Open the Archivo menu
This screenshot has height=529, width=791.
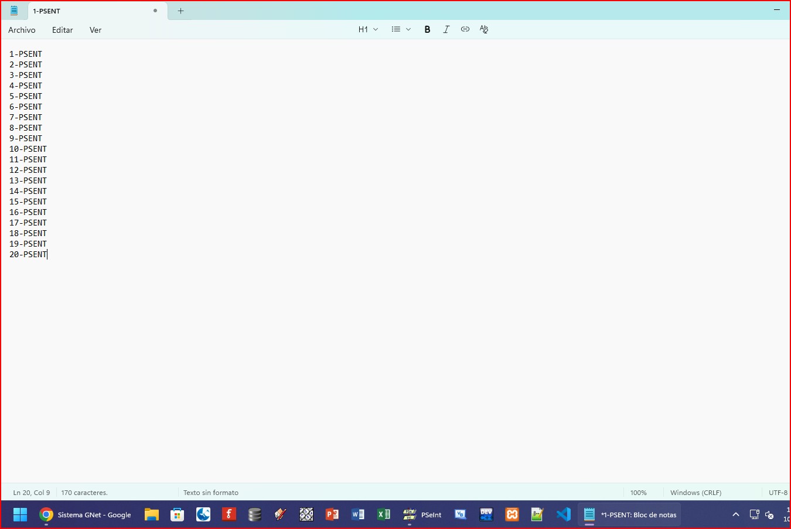click(22, 30)
